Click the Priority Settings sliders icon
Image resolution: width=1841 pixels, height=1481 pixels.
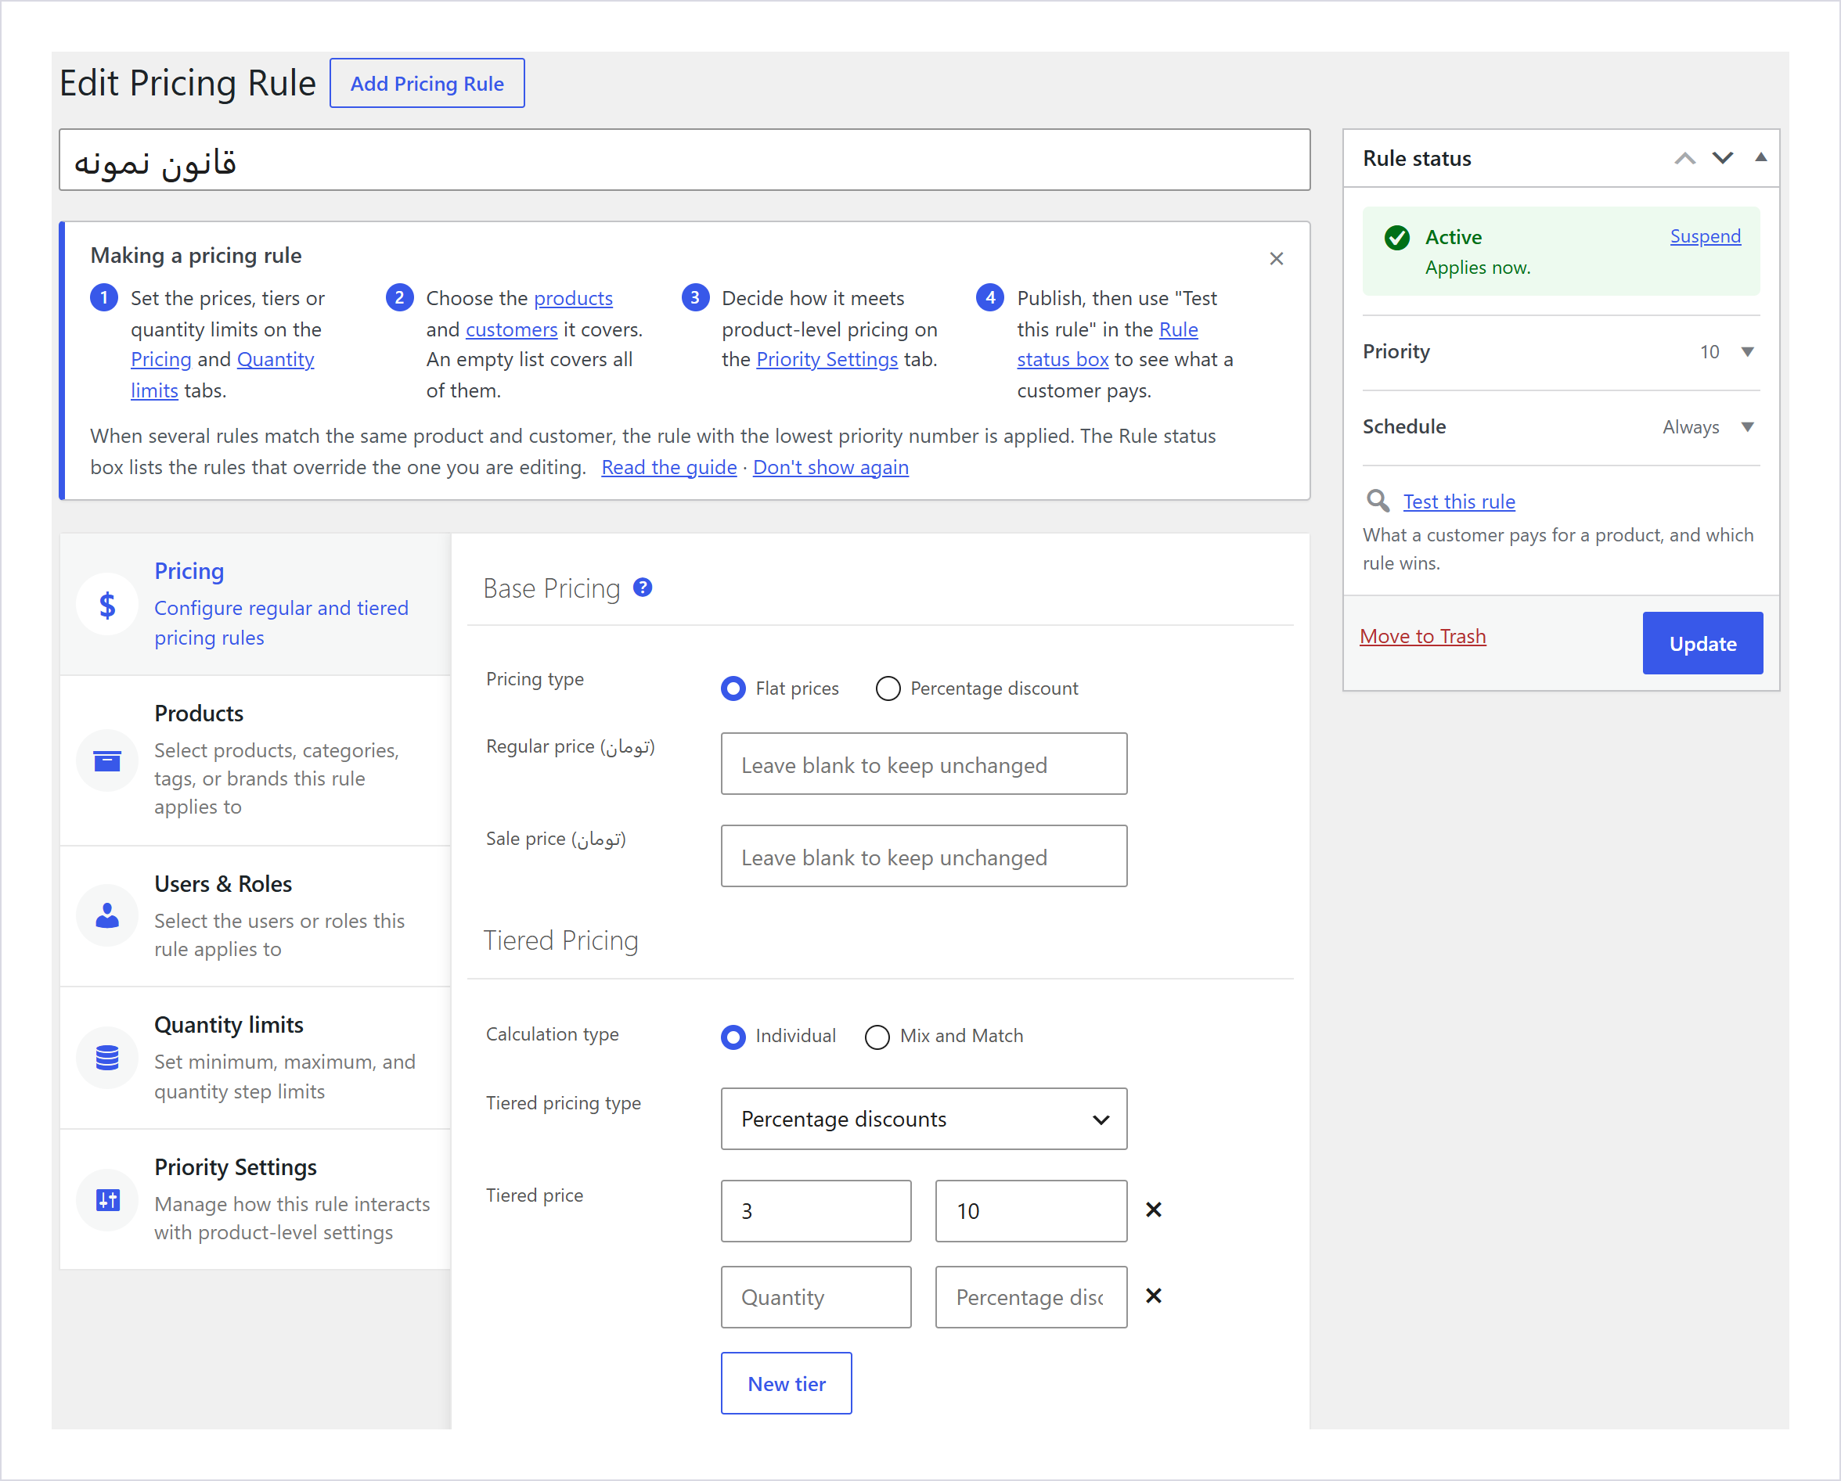[x=106, y=1200]
